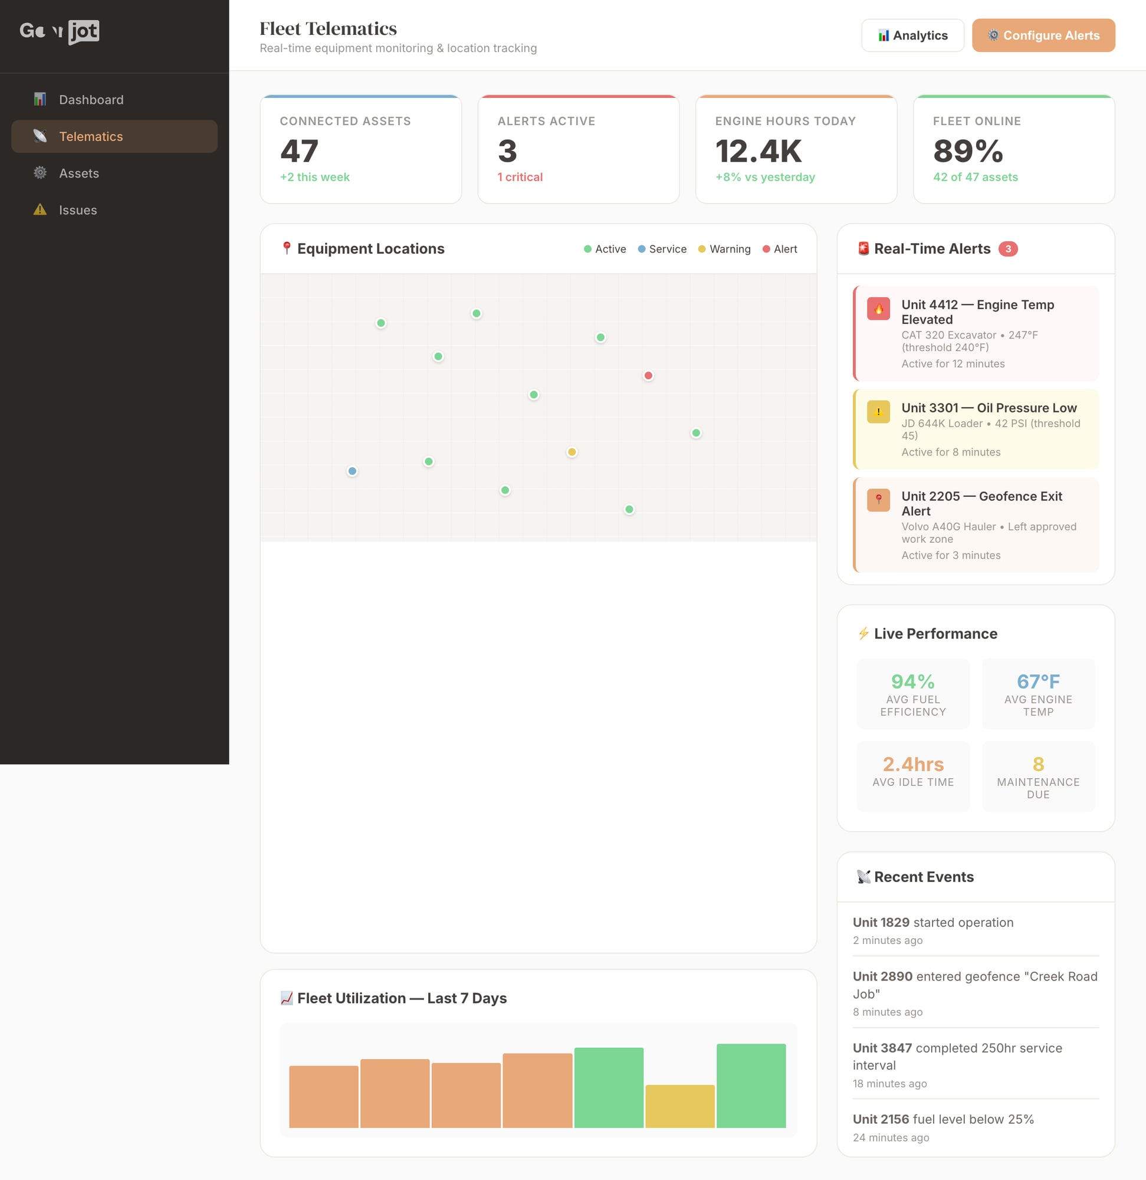Open the alerts count badge showing 3

coord(1008,248)
